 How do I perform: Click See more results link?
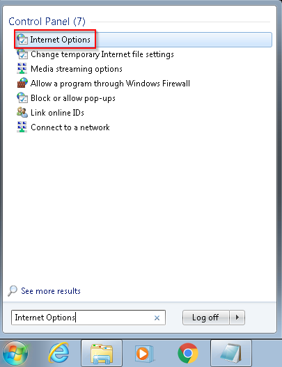click(51, 291)
